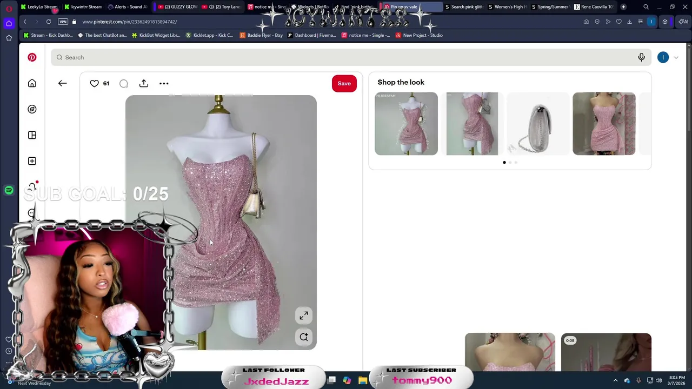Save this pin with the red Save button
The image size is (692, 389).
pos(344,83)
